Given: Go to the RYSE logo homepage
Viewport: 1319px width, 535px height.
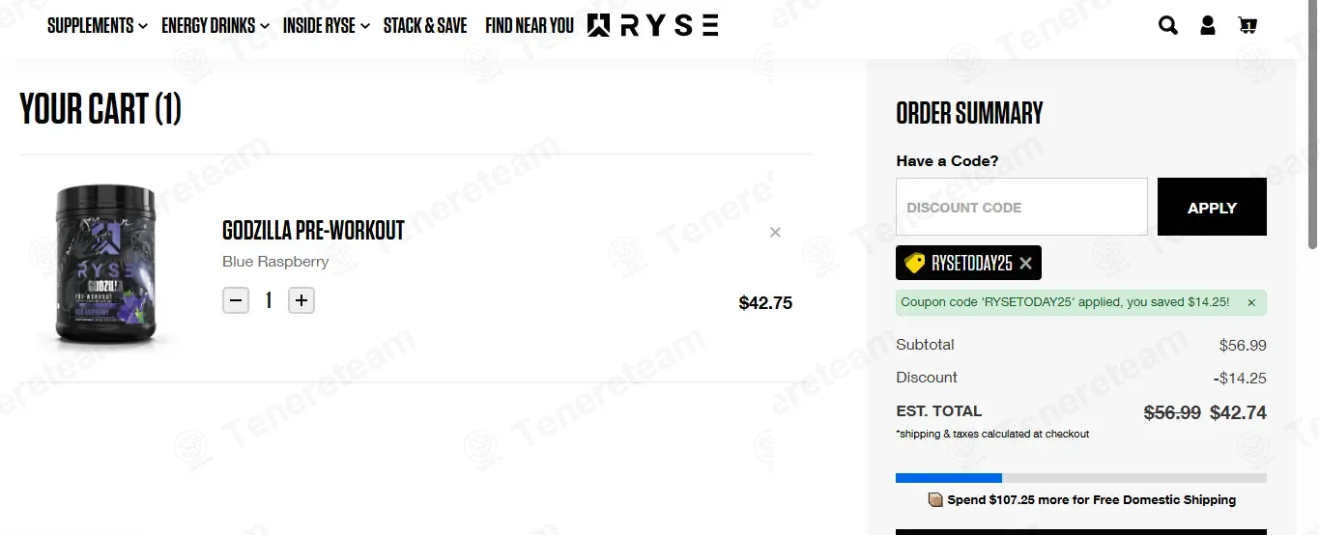Looking at the screenshot, I should click(653, 26).
